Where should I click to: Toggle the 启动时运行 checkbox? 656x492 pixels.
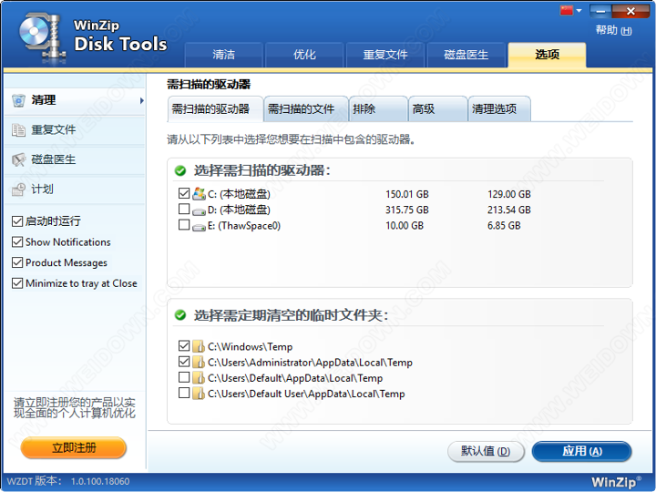click(x=17, y=221)
